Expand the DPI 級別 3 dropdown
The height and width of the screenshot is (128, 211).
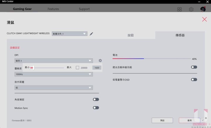pyautogui.click(x=54, y=61)
